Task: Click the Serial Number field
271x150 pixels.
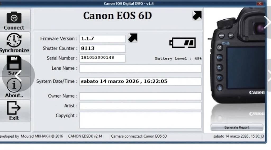Action: 102,58
